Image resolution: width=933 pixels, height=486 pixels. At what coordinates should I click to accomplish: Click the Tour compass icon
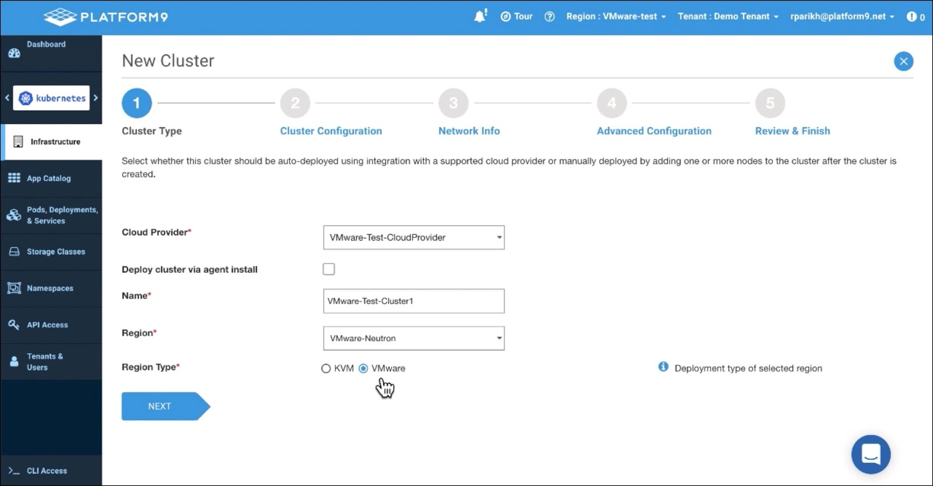[x=506, y=16]
